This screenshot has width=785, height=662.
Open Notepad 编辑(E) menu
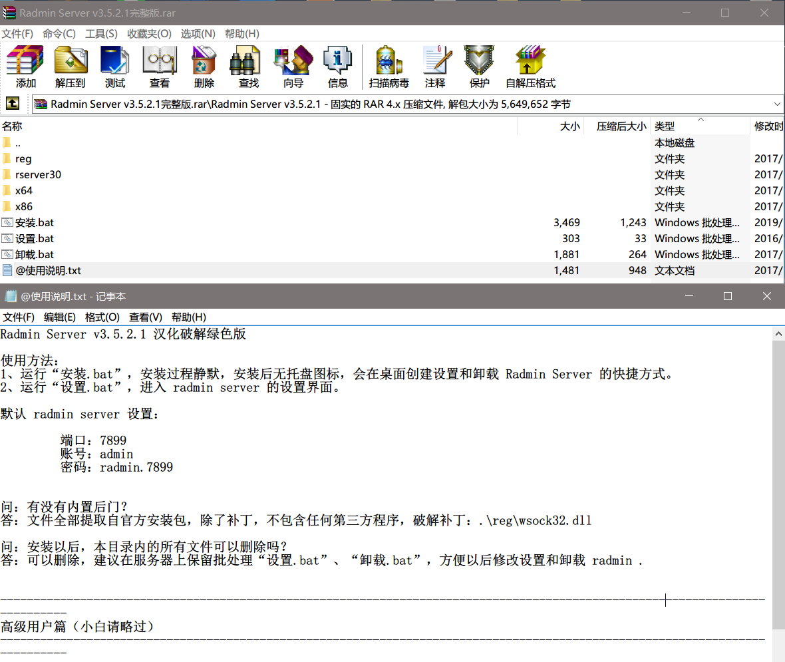[60, 317]
